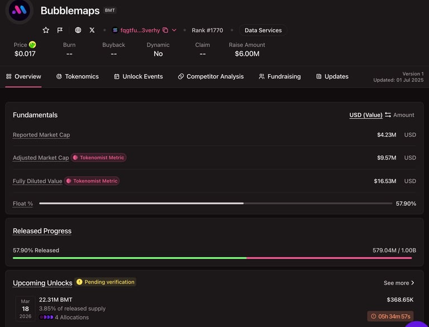
Task: Click the Data Services button
Action: (263, 30)
